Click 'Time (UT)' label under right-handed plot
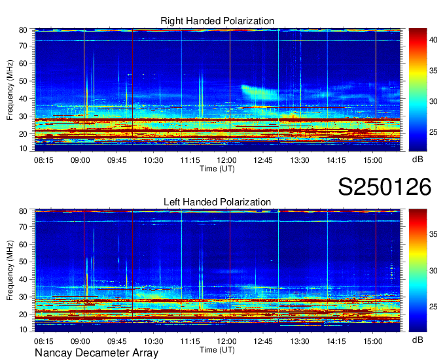This screenshot has width=445, height=361. [x=217, y=169]
